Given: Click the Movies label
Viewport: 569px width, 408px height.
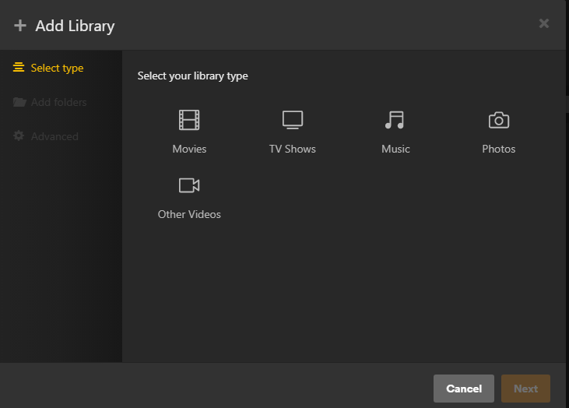Looking at the screenshot, I should click(x=189, y=149).
